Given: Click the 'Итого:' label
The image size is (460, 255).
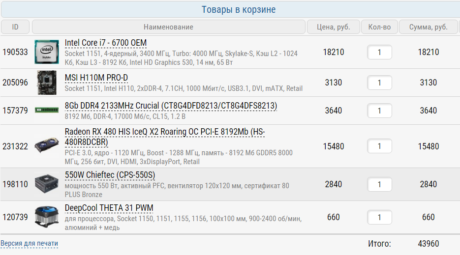Looking at the screenshot, I should click(x=379, y=244).
